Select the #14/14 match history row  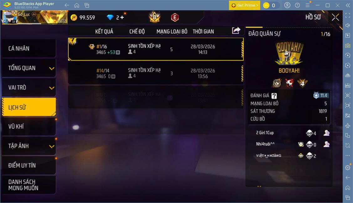point(156,73)
